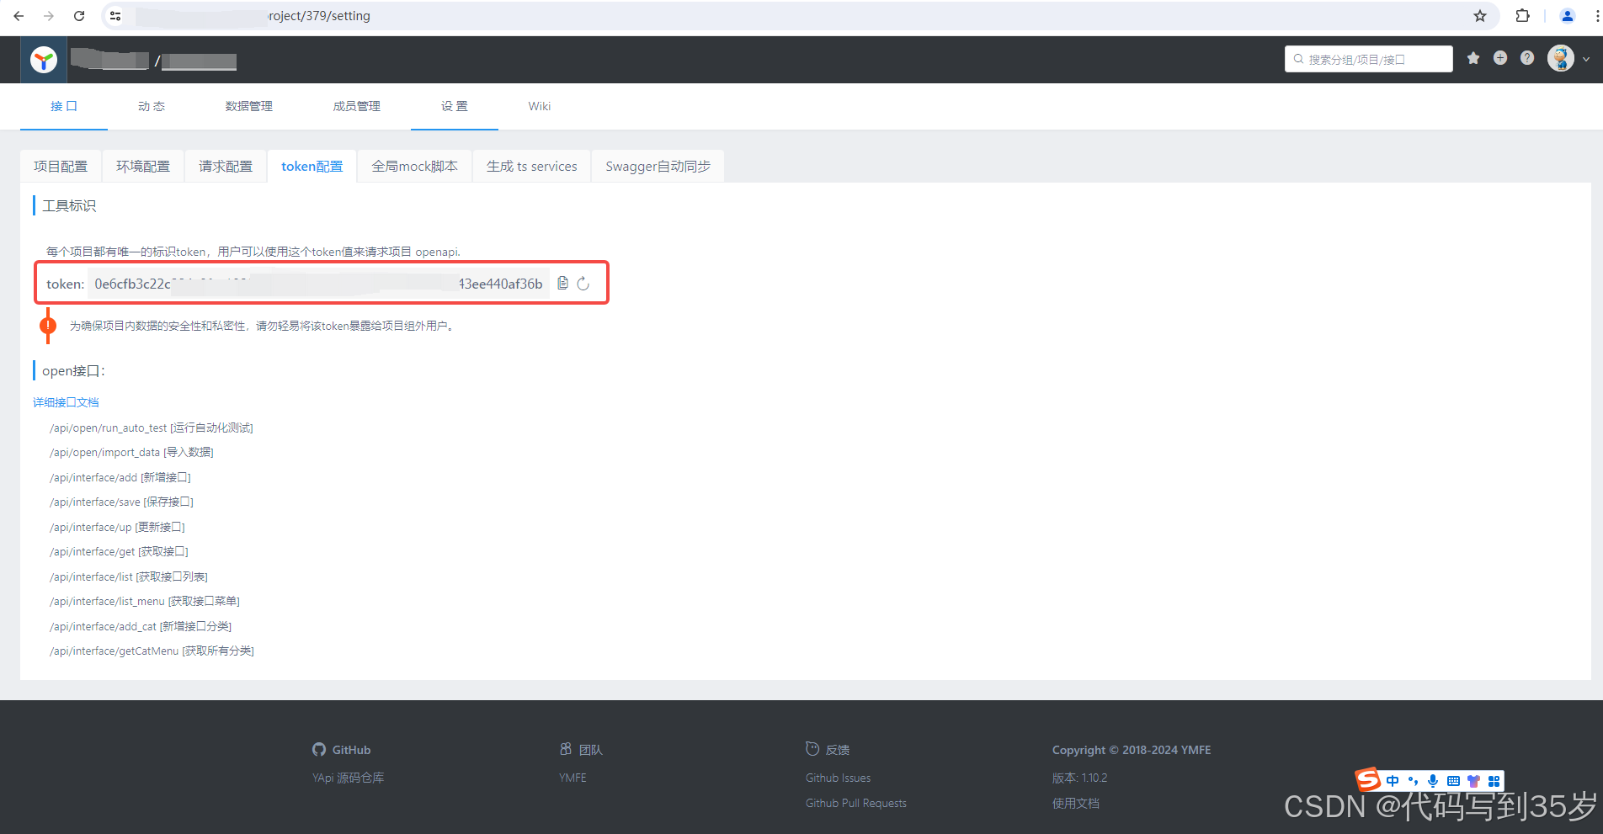Click /api/interface/save entry
Viewport: 1603px width, 834px height.
coord(122,502)
